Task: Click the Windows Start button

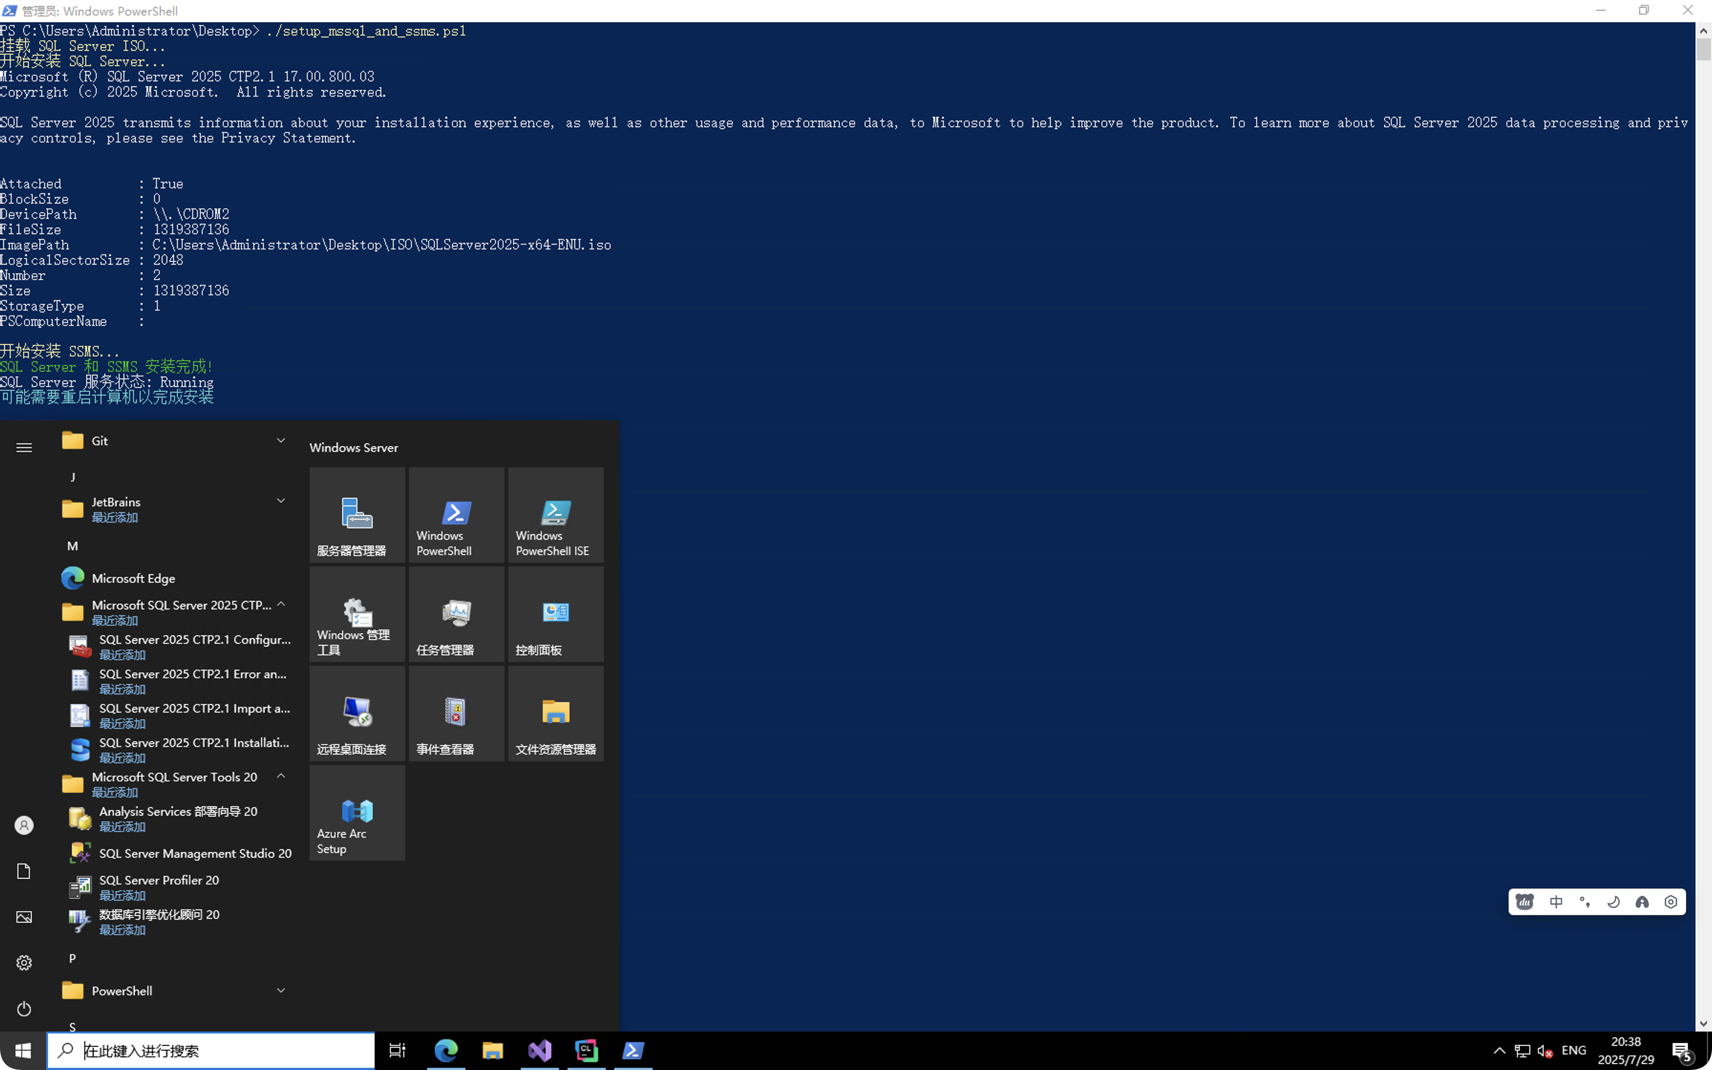Action: coord(23,1051)
